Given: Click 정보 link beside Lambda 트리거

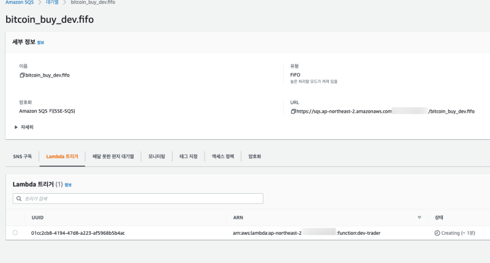Looking at the screenshot, I should click(68, 185).
